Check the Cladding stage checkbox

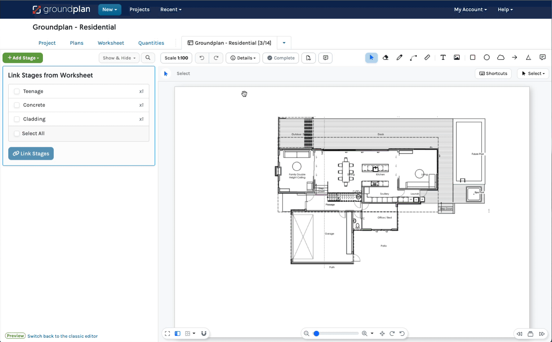17,119
